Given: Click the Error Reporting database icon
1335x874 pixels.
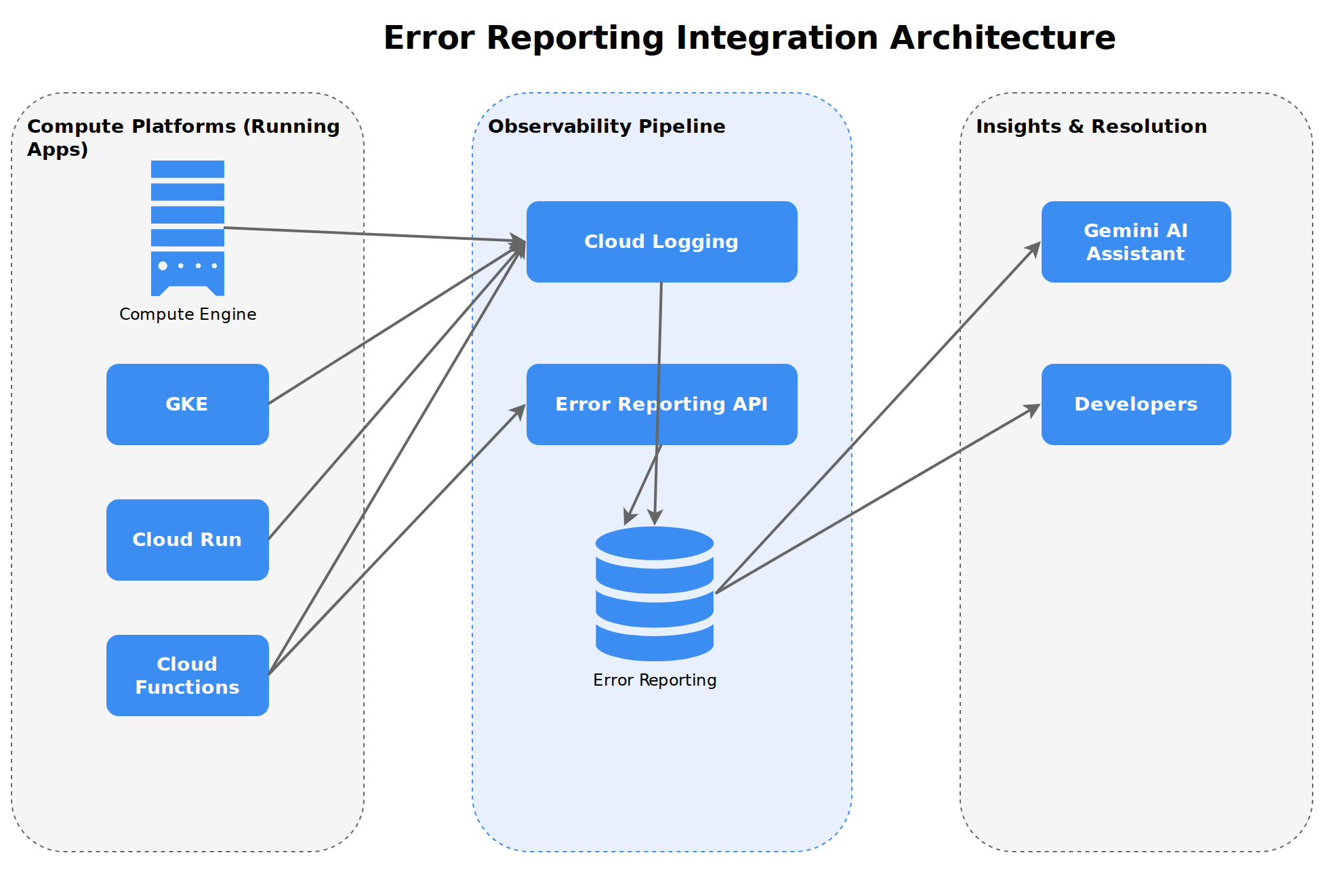Looking at the screenshot, I should tap(655, 594).
